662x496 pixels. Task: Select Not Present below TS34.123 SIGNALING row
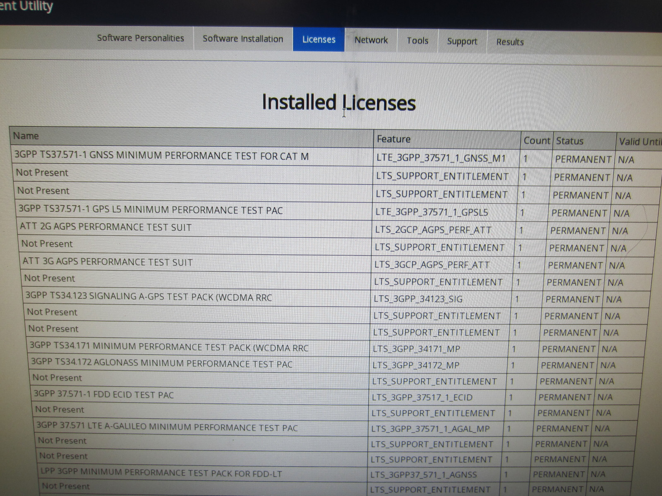(52, 312)
